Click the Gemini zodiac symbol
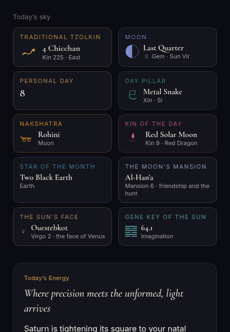 pos(147,56)
